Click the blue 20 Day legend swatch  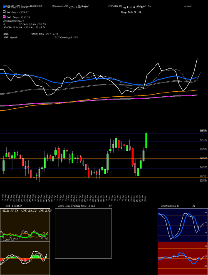pos(4,7)
